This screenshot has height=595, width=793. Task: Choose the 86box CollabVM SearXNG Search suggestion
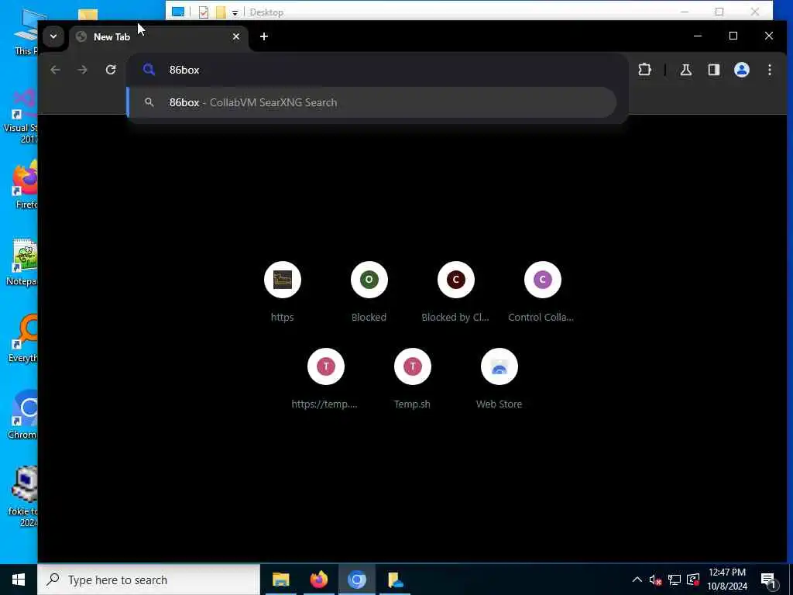click(372, 102)
